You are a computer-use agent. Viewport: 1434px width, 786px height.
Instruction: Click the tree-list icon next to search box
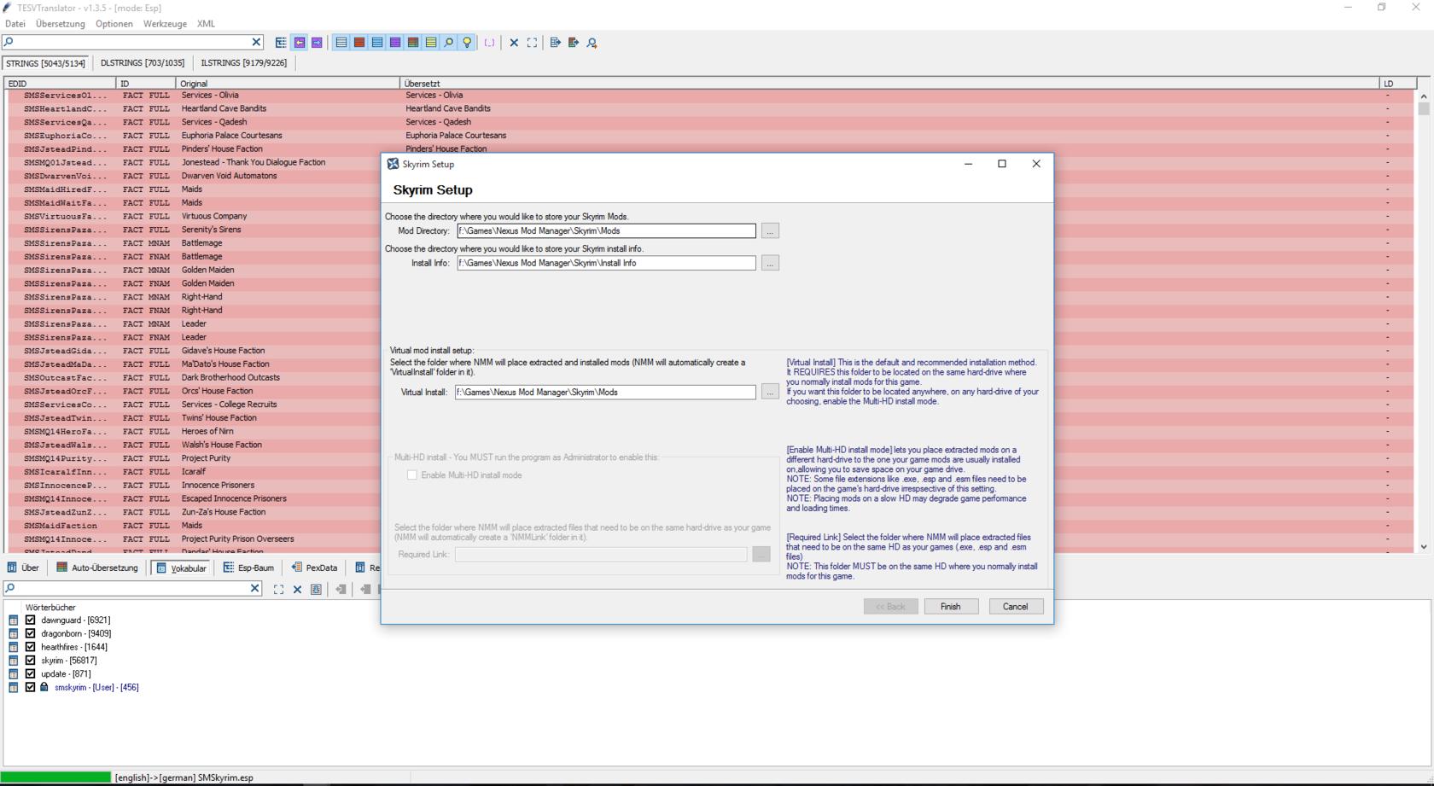coord(281,43)
